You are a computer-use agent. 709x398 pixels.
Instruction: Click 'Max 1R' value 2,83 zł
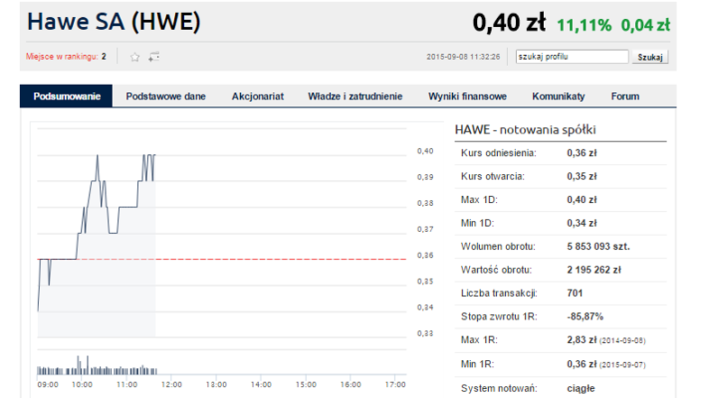[582, 340]
